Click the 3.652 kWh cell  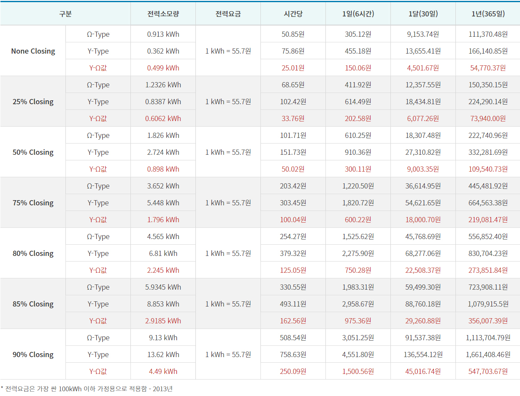coord(163,186)
